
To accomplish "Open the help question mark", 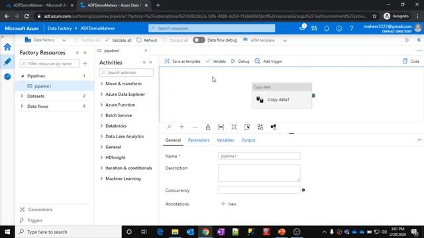I will tap(351, 28).
